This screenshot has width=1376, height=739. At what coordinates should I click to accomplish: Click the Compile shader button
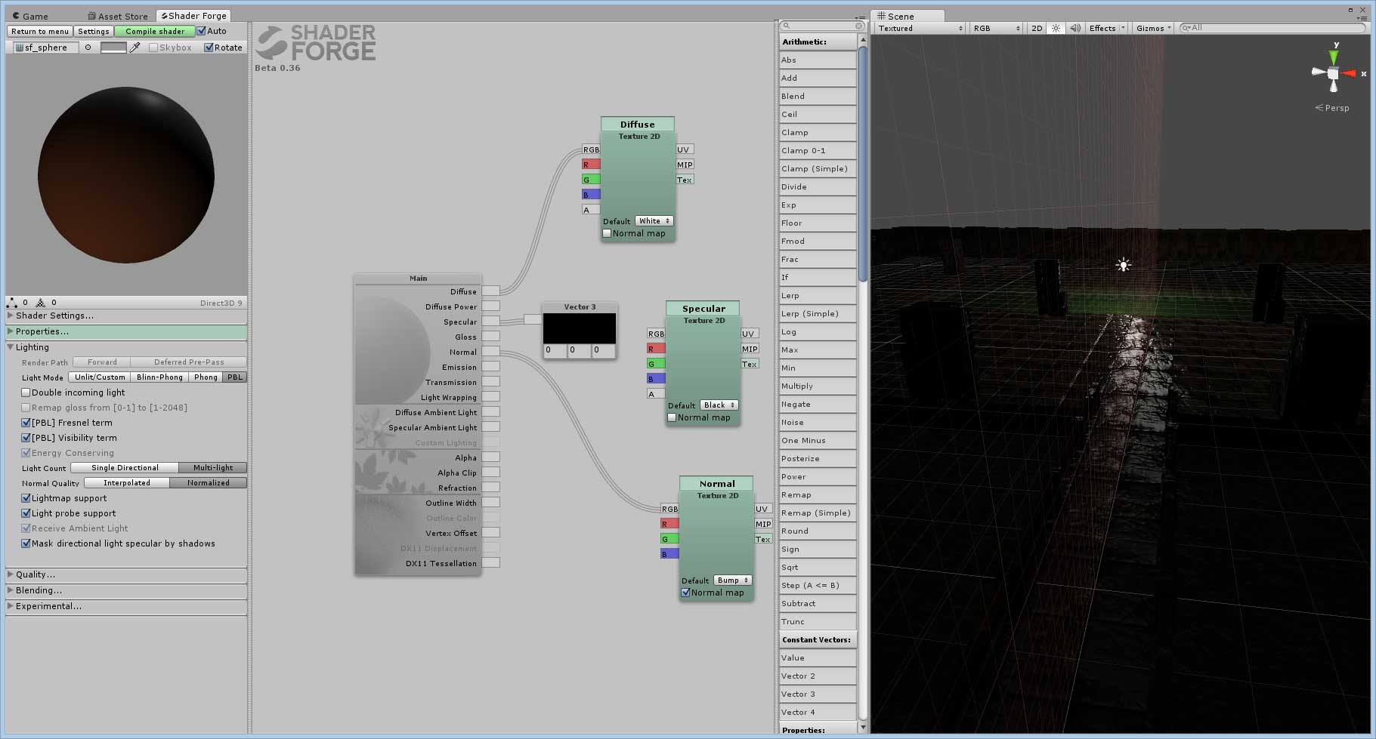point(155,31)
